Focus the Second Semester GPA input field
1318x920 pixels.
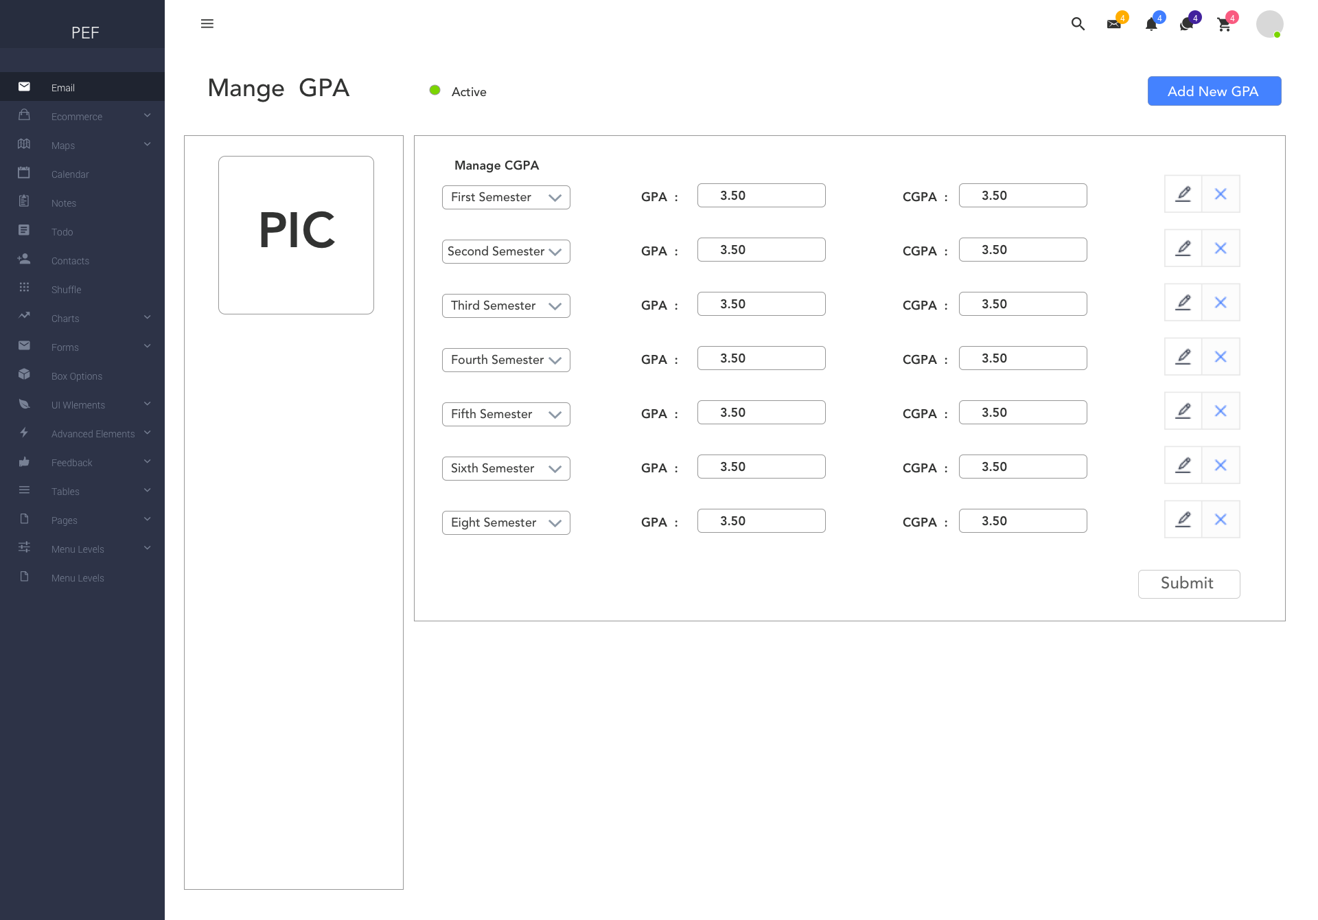[x=761, y=250]
